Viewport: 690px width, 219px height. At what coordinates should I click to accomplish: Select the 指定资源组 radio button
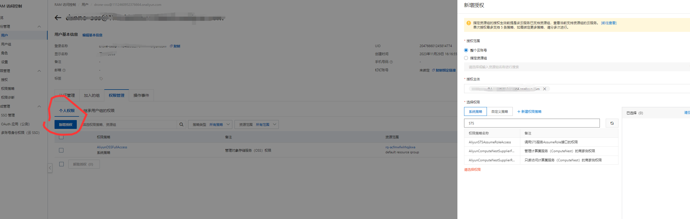tap(466, 58)
